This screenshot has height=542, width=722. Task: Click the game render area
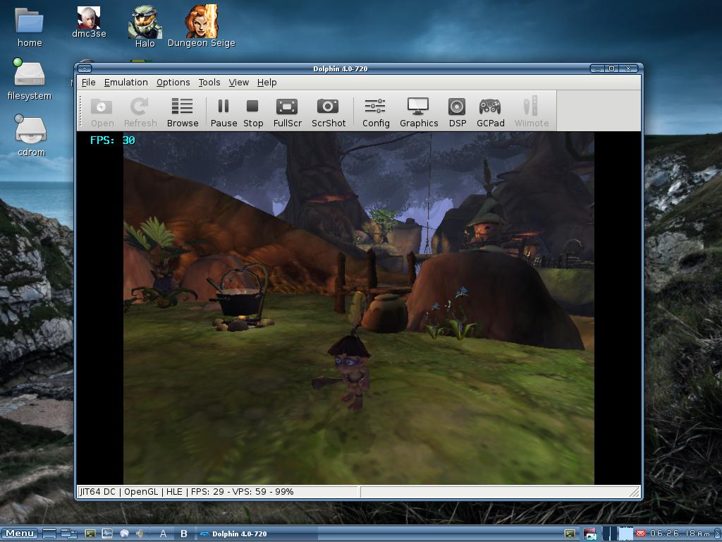(x=359, y=308)
